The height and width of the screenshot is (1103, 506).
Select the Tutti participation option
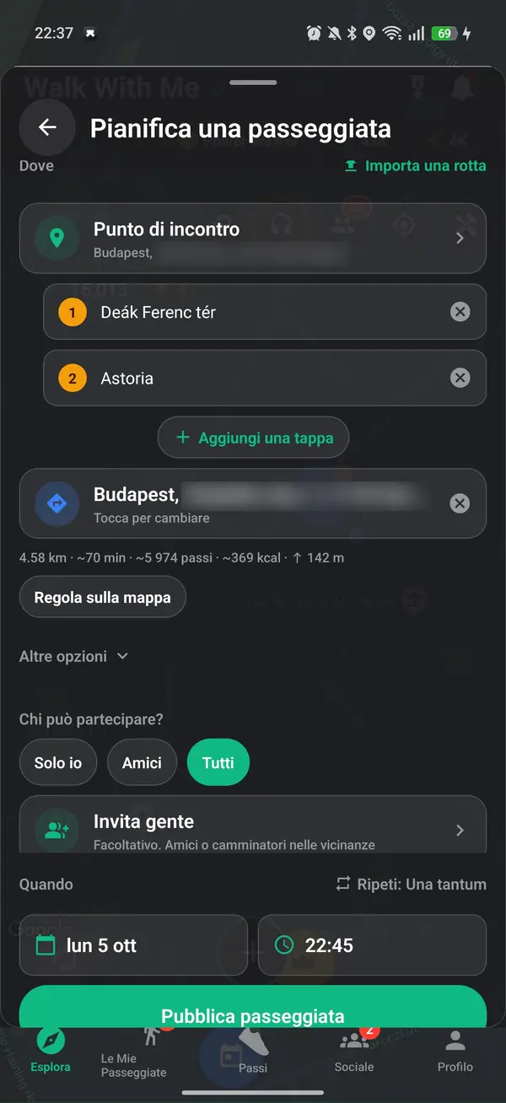[218, 762]
